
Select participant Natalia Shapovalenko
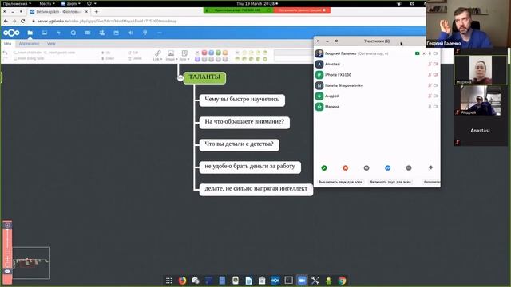(377, 85)
